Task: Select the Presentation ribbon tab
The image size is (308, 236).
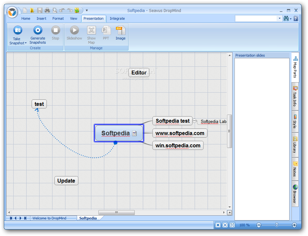Action: (94, 18)
